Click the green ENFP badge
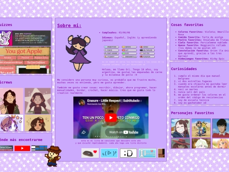 pos(129,54)
